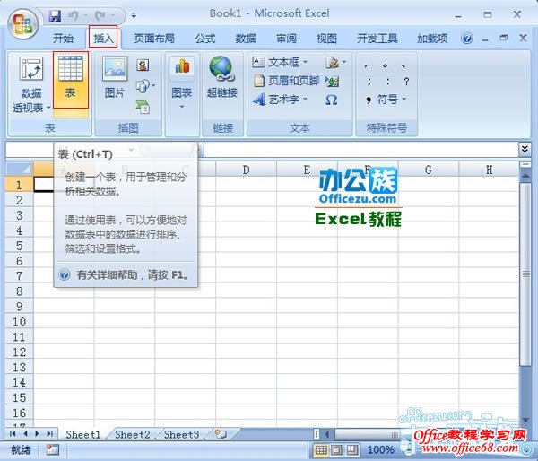This screenshot has height=461, width=538.
Task: Insert a new worksheet tab
Action: coord(221,435)
